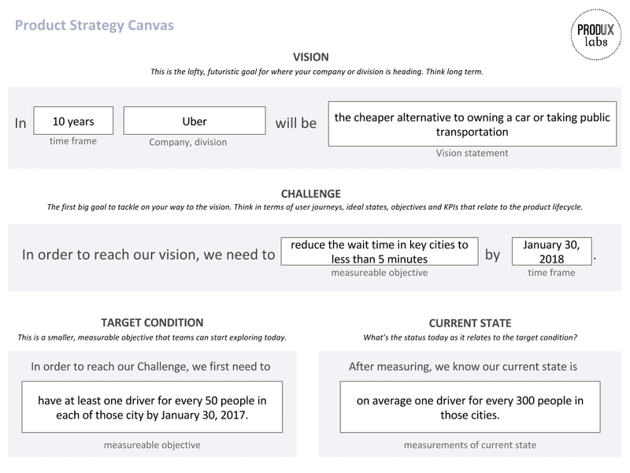
Task: Click the vision description italic subtitle
Action: 317,72
